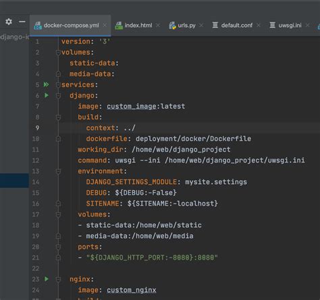Click fold end marker on dockerfile line 10
Screen dimensions: 320x300
point(58,139)
